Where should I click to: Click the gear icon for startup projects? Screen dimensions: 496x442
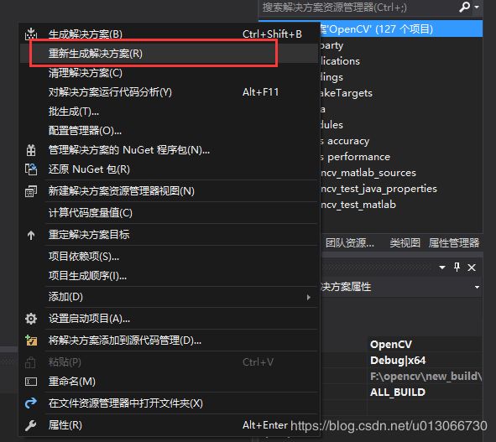tap(31, 319)
